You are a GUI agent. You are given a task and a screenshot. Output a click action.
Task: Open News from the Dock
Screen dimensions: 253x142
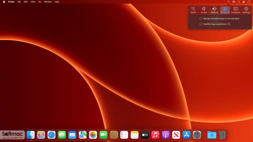(x=176, y=135)
